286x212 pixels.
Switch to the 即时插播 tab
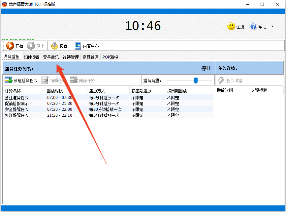coord(31,57)
